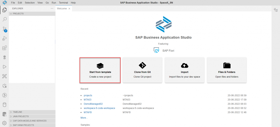The width and height of the screenshot is (280, 127).
Task: Open the Run menu
Action: [x=54, y=3]
